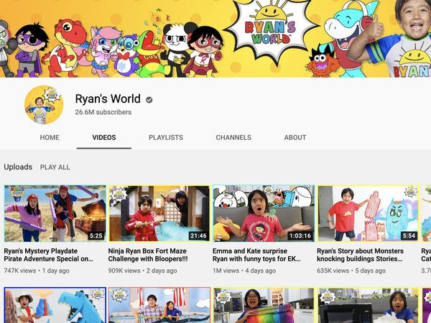The image size is (431, 323).
Task: Open the blue dinosaur volcano video thumbnail
Action: (x=55, y=305)
